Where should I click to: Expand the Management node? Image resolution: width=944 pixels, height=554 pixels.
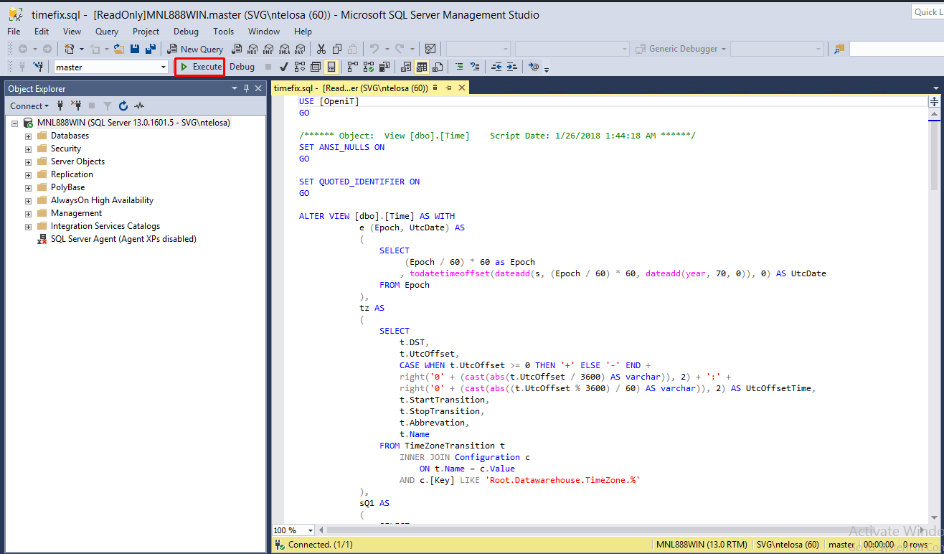28,213
